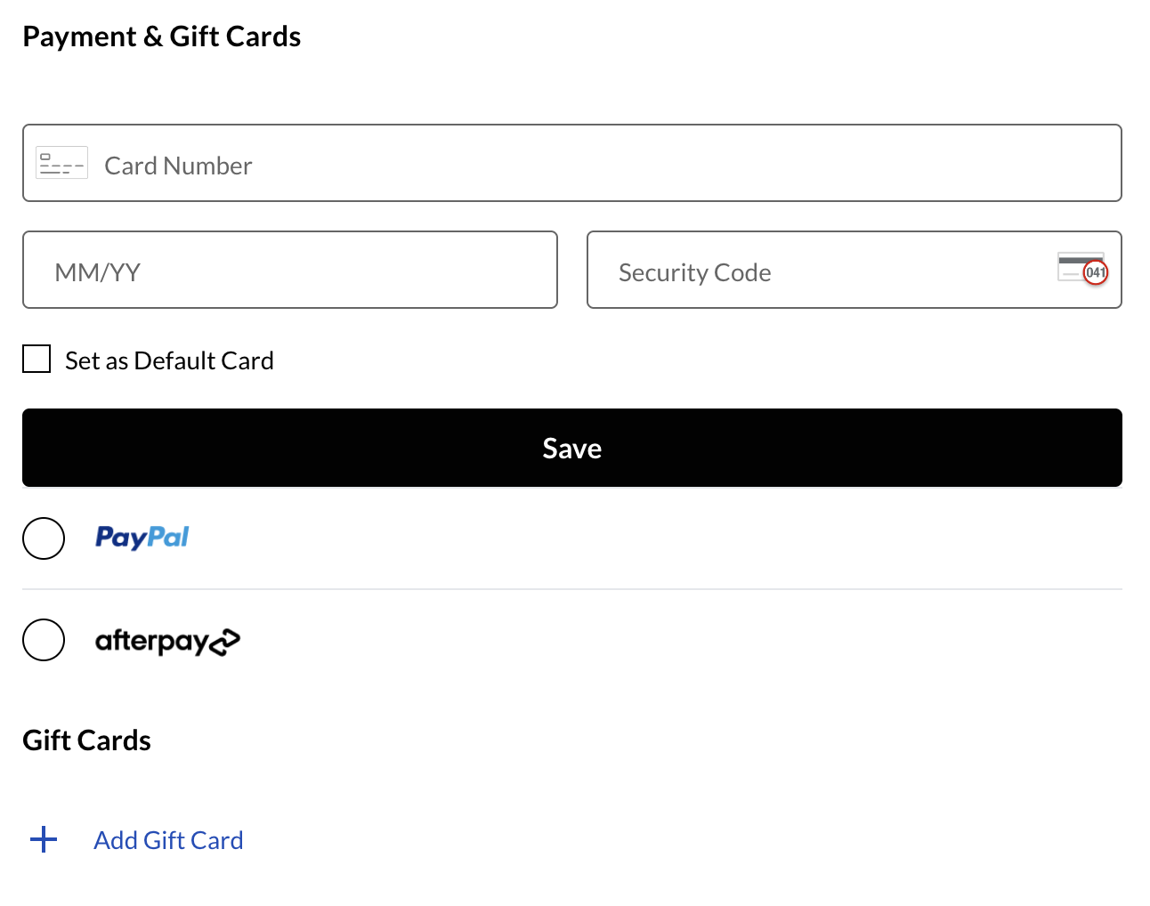Click the Card Number placeholder text
1150x906 pixels.
click(178, 166)
